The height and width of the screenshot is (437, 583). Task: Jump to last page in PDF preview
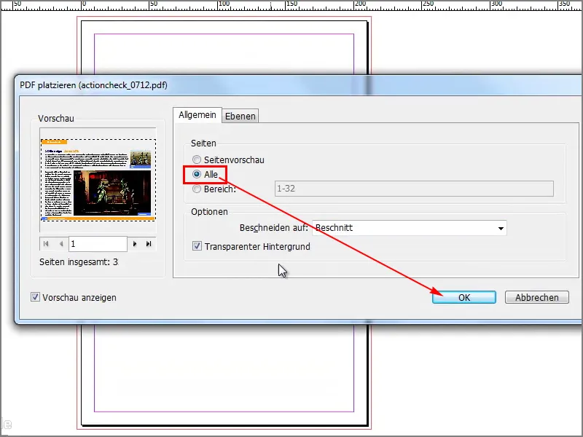pos(149,244)
